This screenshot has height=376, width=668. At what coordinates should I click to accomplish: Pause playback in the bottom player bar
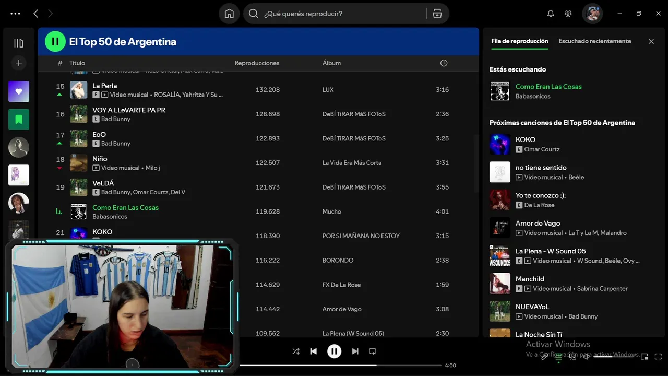tap(334, 351)
